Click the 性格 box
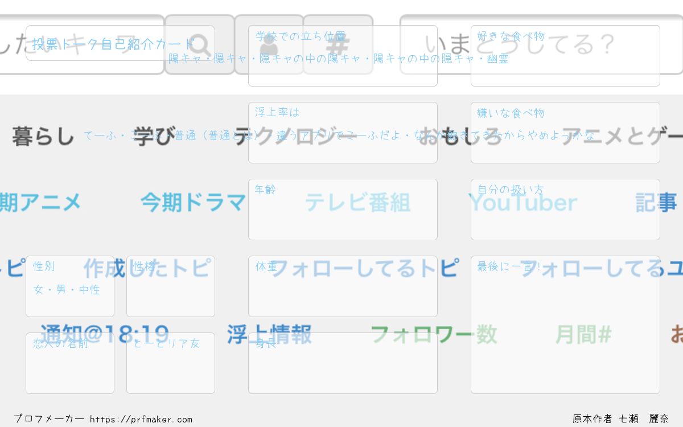The width and height of the screenshot is (683, 427). click(x=171, y=286)
